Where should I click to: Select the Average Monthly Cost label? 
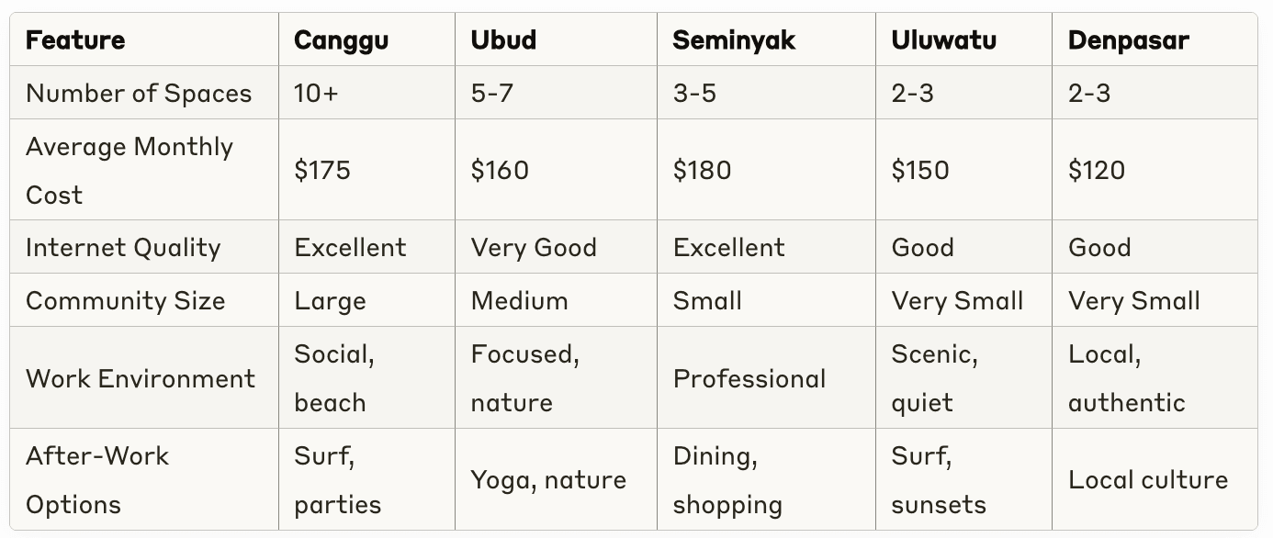[130, 171]
